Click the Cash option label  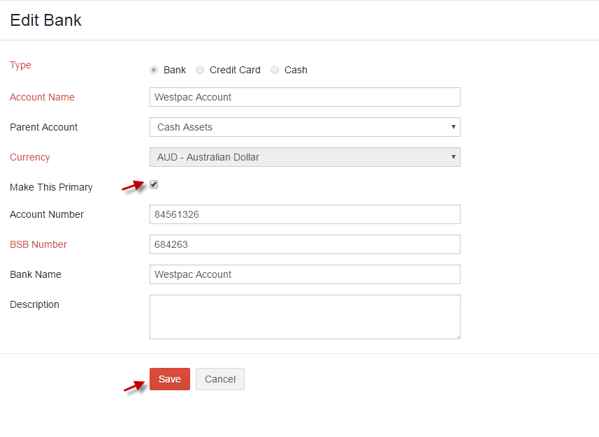click(x=296, y=70)
